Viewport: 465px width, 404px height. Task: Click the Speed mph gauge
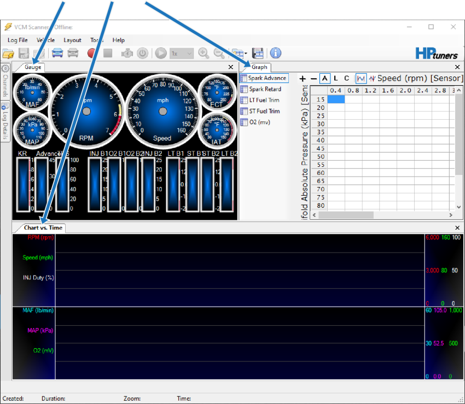click(x=163, y=111)
